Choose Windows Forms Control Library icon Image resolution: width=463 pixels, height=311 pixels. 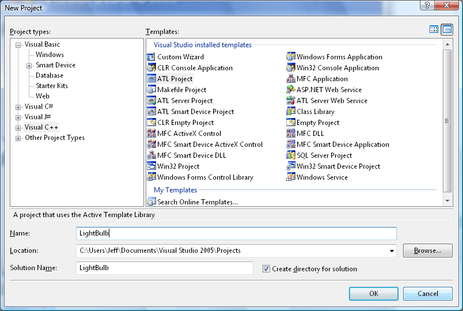tap(151, 177)
